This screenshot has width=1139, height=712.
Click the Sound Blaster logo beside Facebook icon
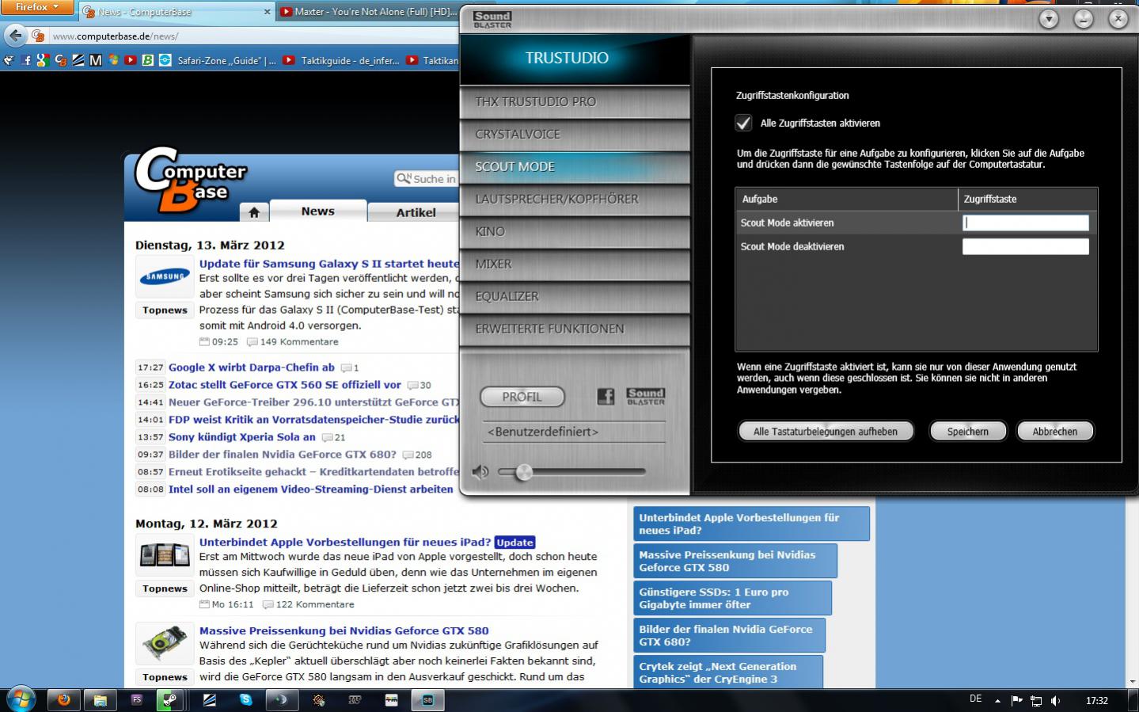click(646, 397)
